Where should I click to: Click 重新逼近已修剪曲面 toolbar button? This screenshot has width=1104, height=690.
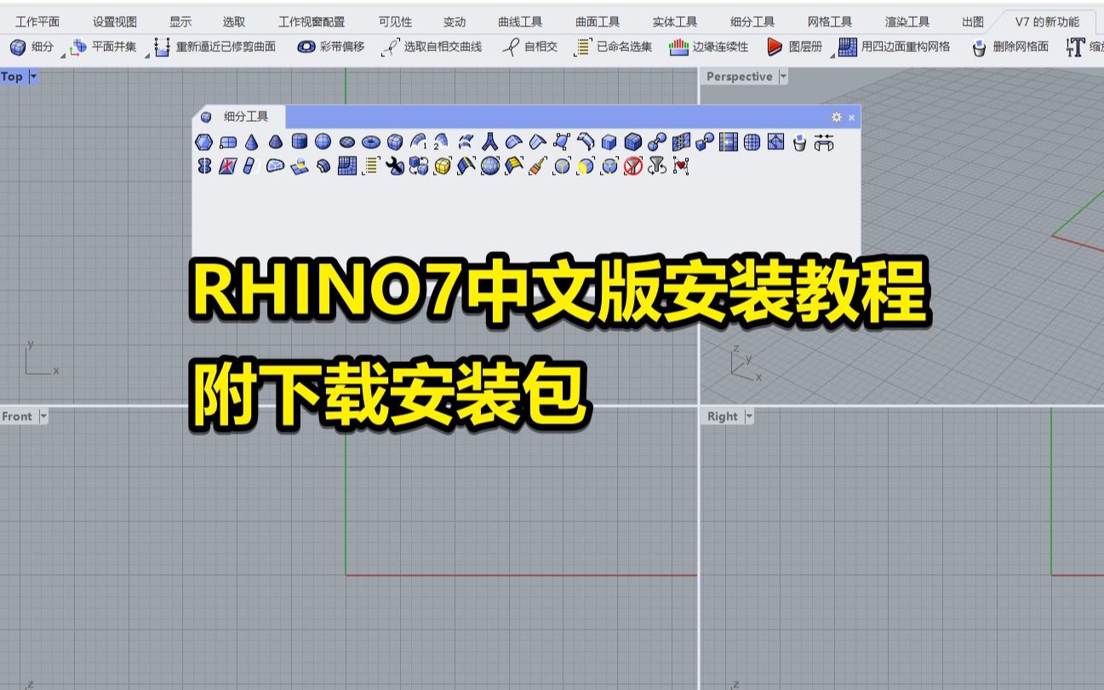(x=215, y=47)
